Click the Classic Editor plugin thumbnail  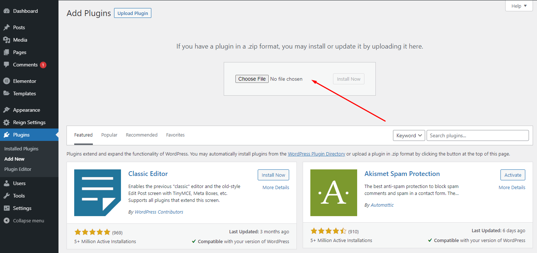click(98, 193)
